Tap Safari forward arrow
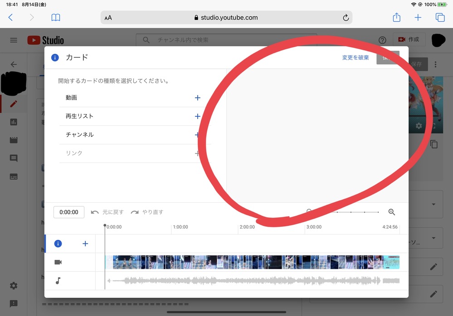 [32, 17]
